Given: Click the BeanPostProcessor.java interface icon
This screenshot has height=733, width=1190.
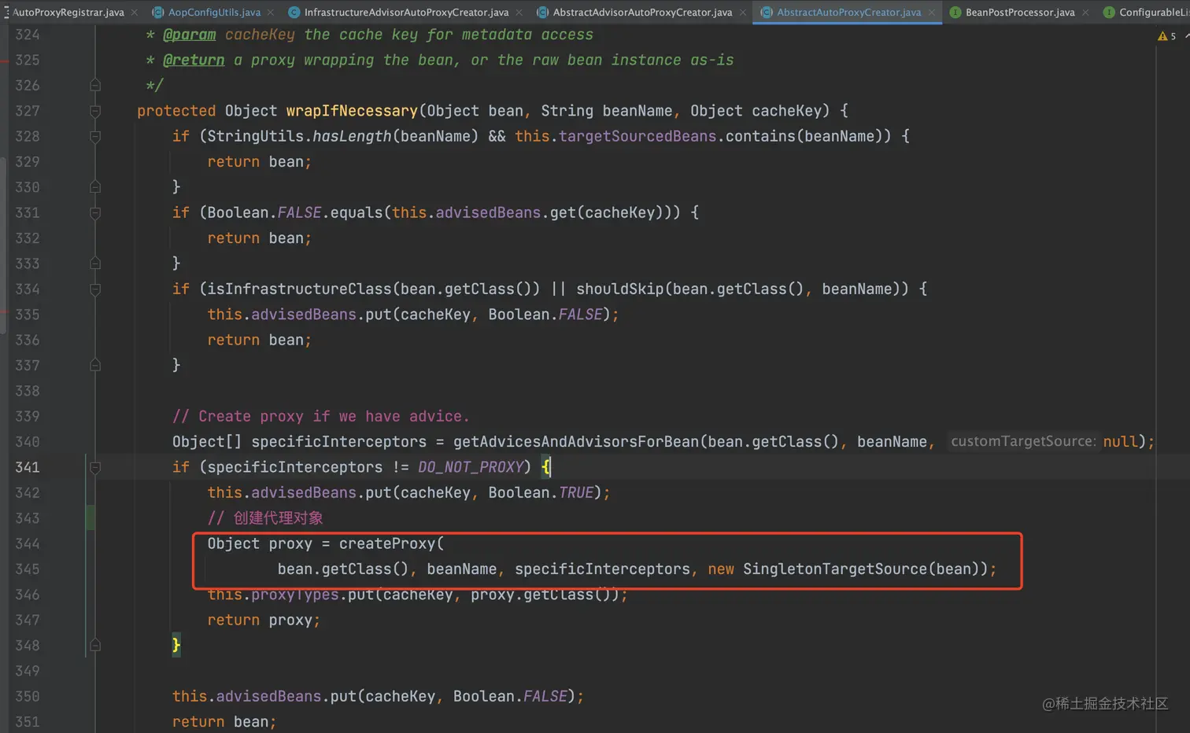Looking at the screenshot, I should pyautogui.click(x=955, y=12).
